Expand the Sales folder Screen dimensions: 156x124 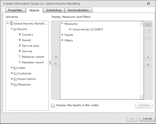12,68
